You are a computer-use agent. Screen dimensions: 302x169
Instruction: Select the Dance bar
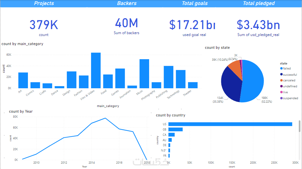tap(60, 87)
